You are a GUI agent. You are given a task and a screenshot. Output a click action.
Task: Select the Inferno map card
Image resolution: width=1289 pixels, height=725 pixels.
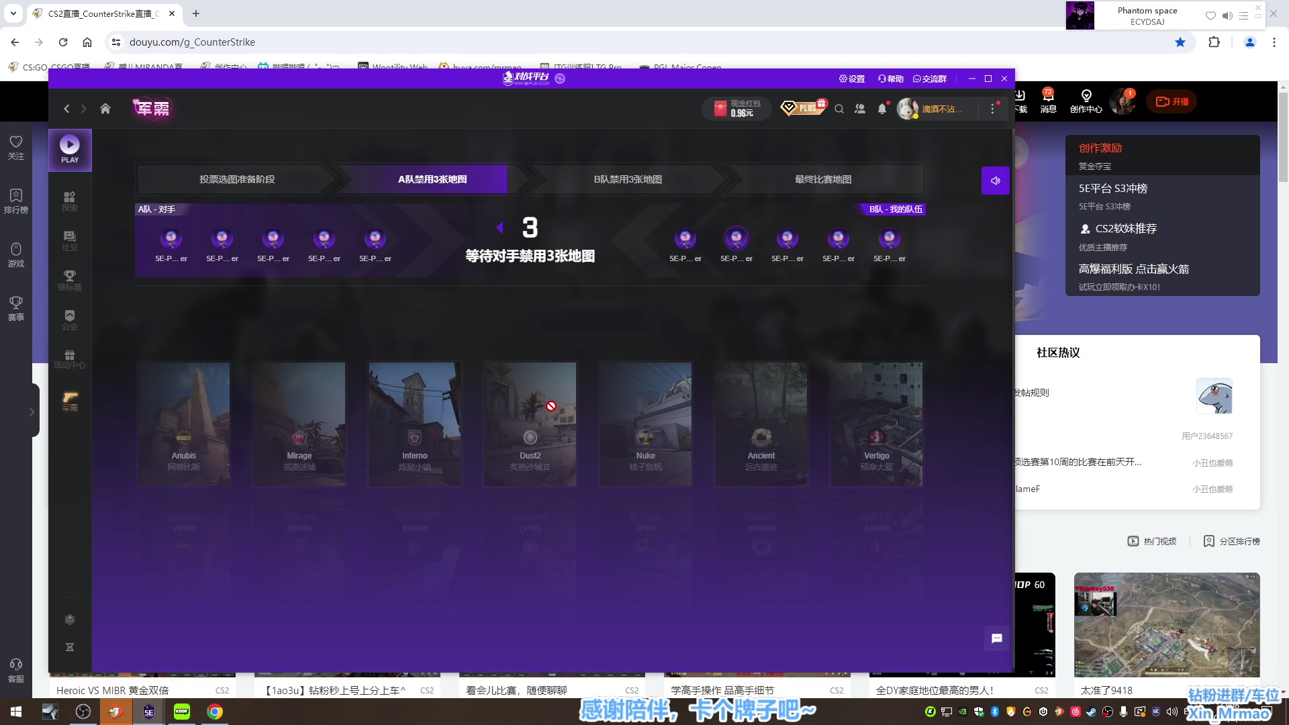click(415, 424)
